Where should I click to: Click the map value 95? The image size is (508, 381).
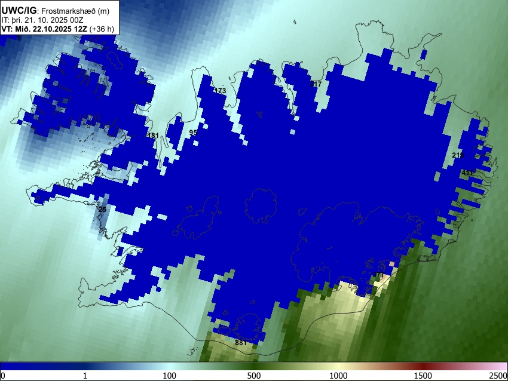point(193,133)
